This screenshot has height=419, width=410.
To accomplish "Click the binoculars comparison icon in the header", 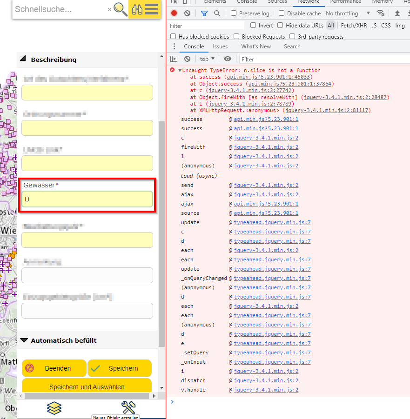I will point(137,9).
